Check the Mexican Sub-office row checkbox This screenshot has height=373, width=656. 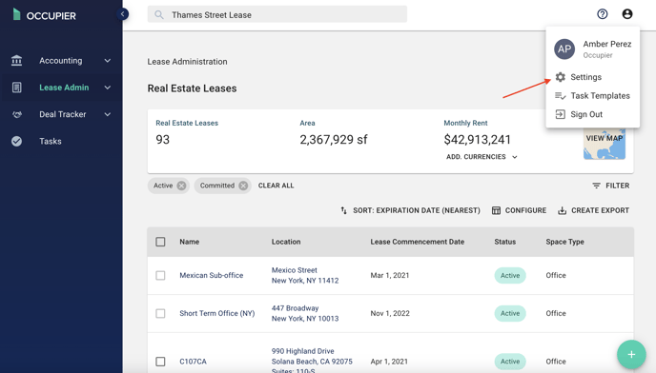[x=160, y=275]
